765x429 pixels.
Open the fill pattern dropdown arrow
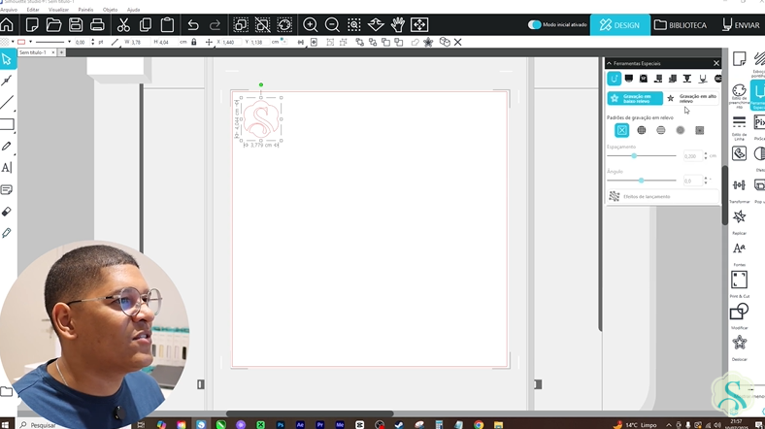click(13, 42)
